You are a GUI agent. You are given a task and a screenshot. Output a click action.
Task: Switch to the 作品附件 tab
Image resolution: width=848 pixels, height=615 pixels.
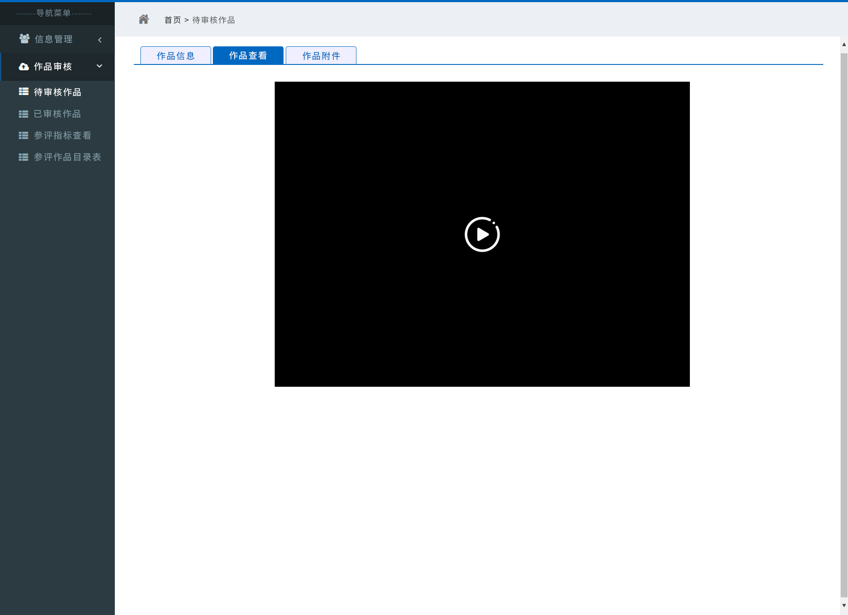pyautogui.click(x=321, y=56)
